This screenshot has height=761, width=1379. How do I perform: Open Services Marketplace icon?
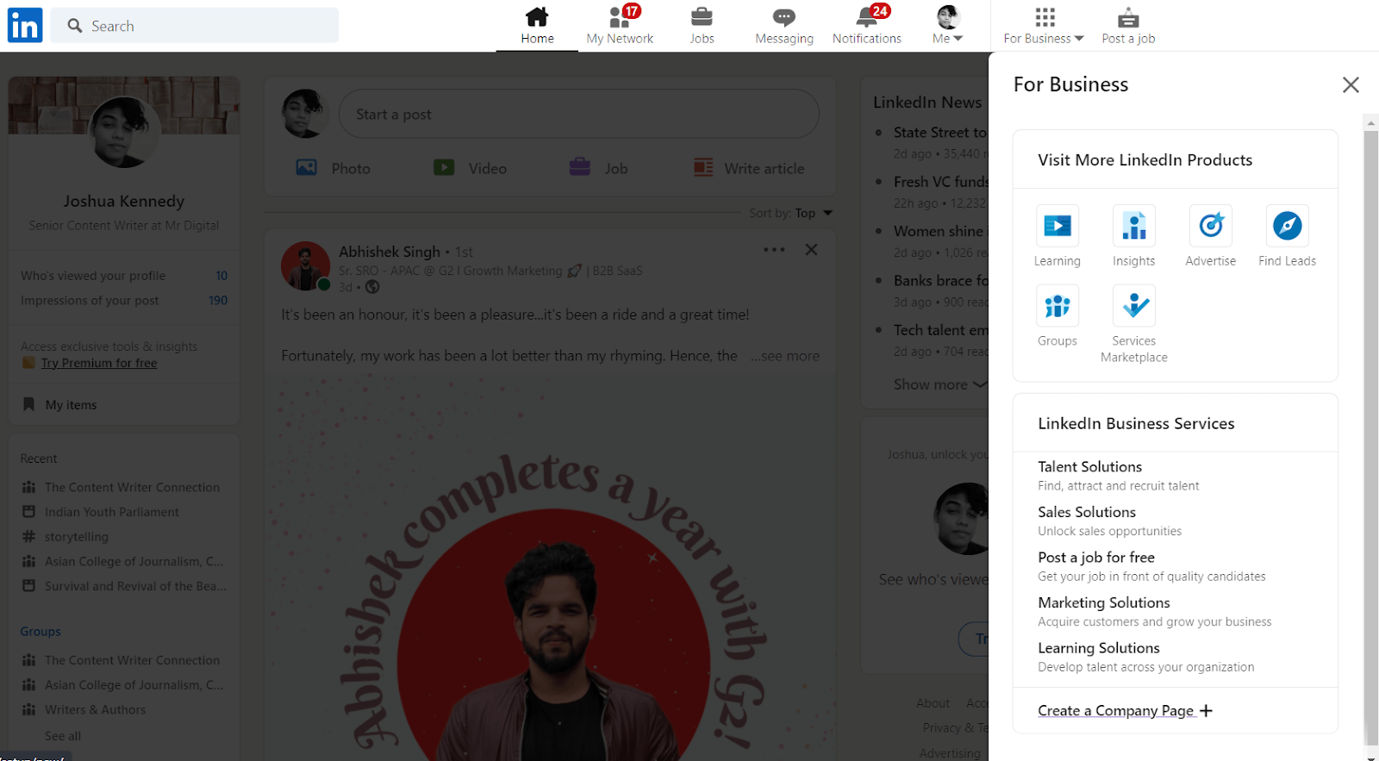[1134, 306]
